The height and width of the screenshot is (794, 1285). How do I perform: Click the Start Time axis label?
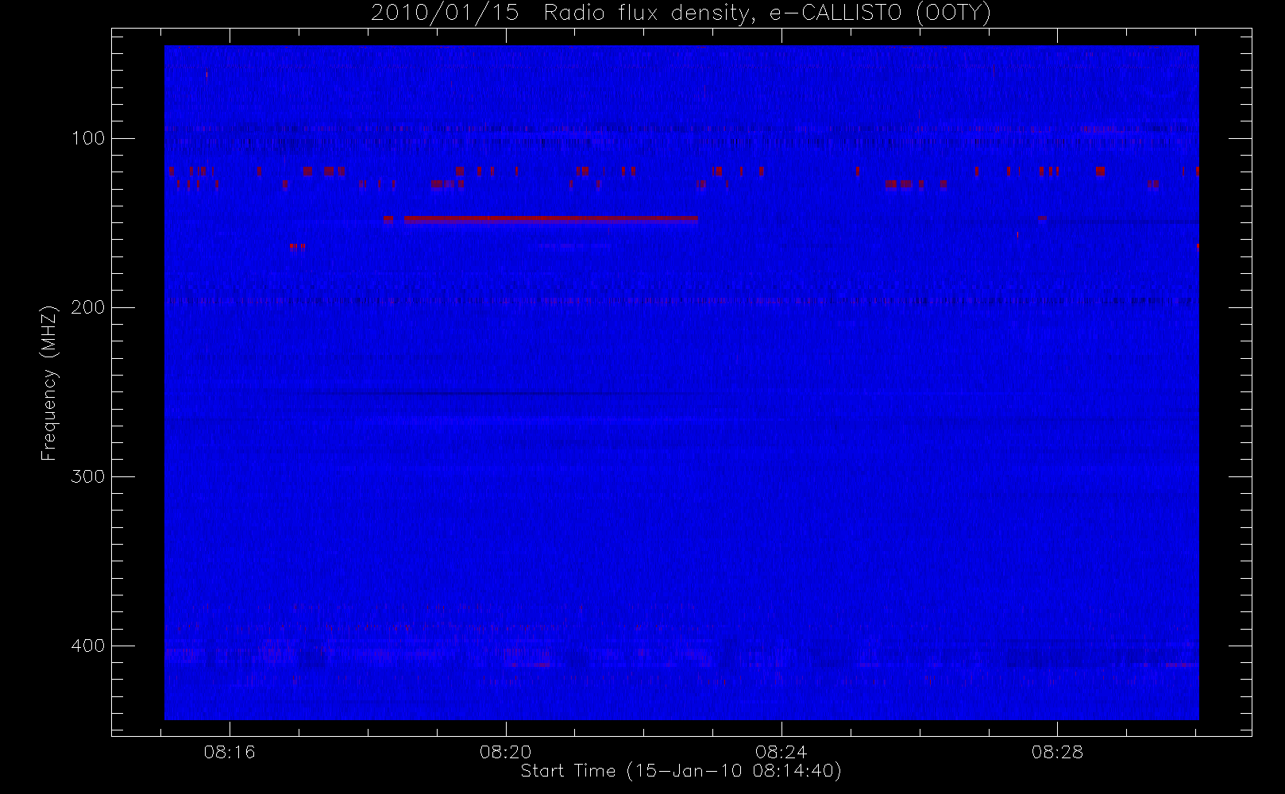[x=681, y=771]
